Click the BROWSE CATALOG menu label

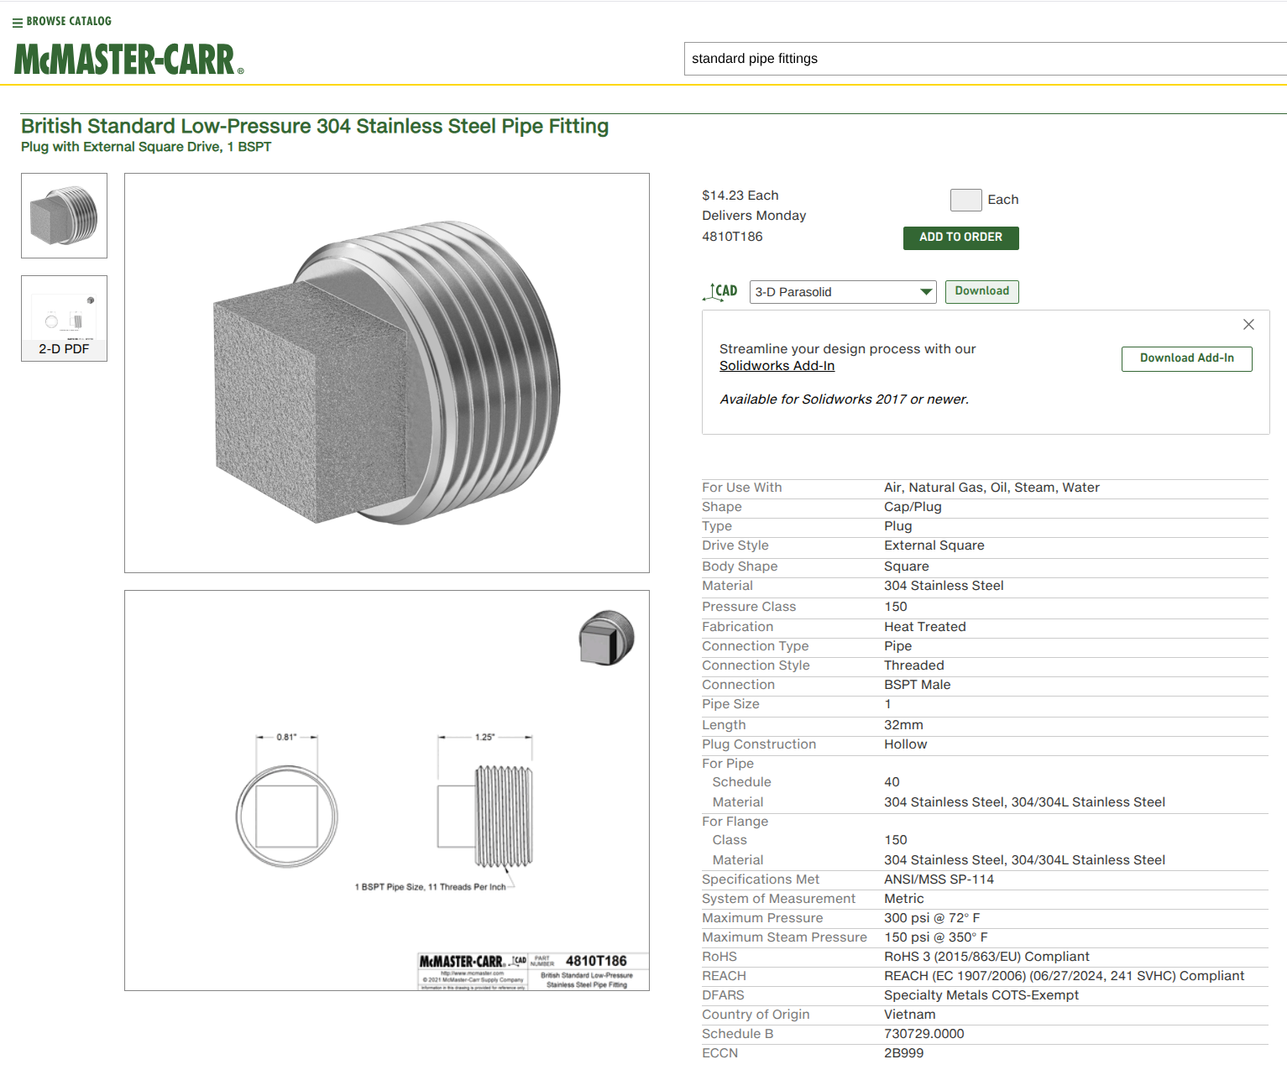click(69, 21)
